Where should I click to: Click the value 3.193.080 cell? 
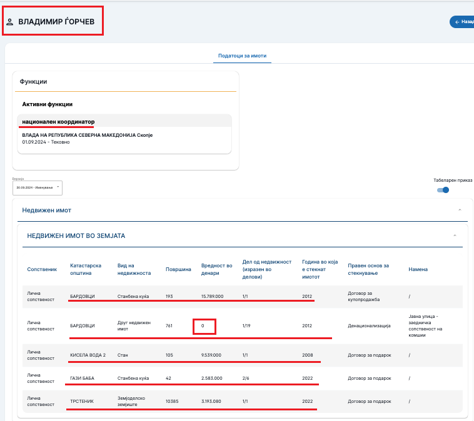tap(211, 402)
